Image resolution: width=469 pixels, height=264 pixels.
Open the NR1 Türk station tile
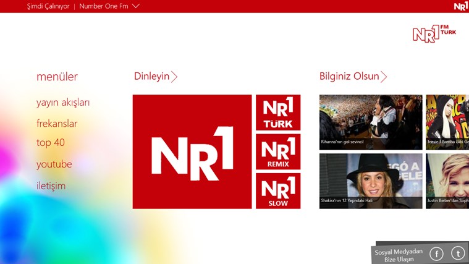[278, 113]
